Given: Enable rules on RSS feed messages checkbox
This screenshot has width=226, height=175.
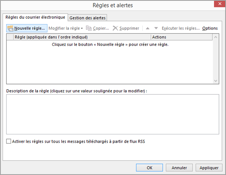Looking at the screenshot, I should pyautogui.click(x=9, y=141).
